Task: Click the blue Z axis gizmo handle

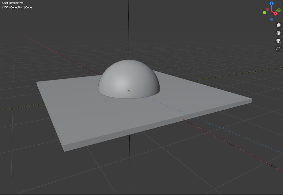Action: coord(271,4)
